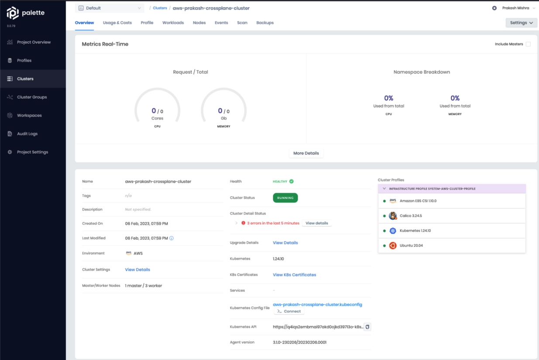Open the Settings dropdown
The height and width of the screenshot is (360, 539).
[x=521, y=22]
